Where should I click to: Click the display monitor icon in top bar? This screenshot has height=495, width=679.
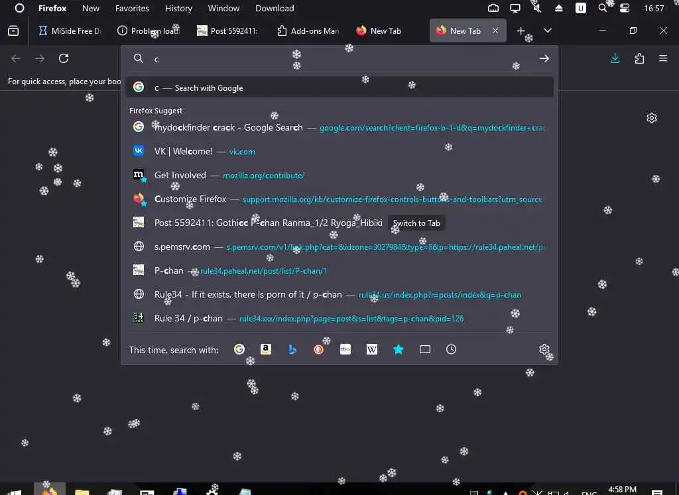click(515, 8)
